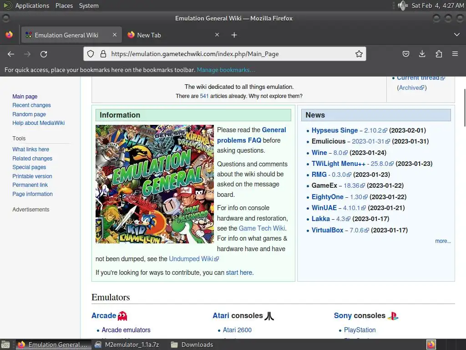466x350 pixels.
Task: Open the Extensions puzzle icon
Action: (439, 54)
